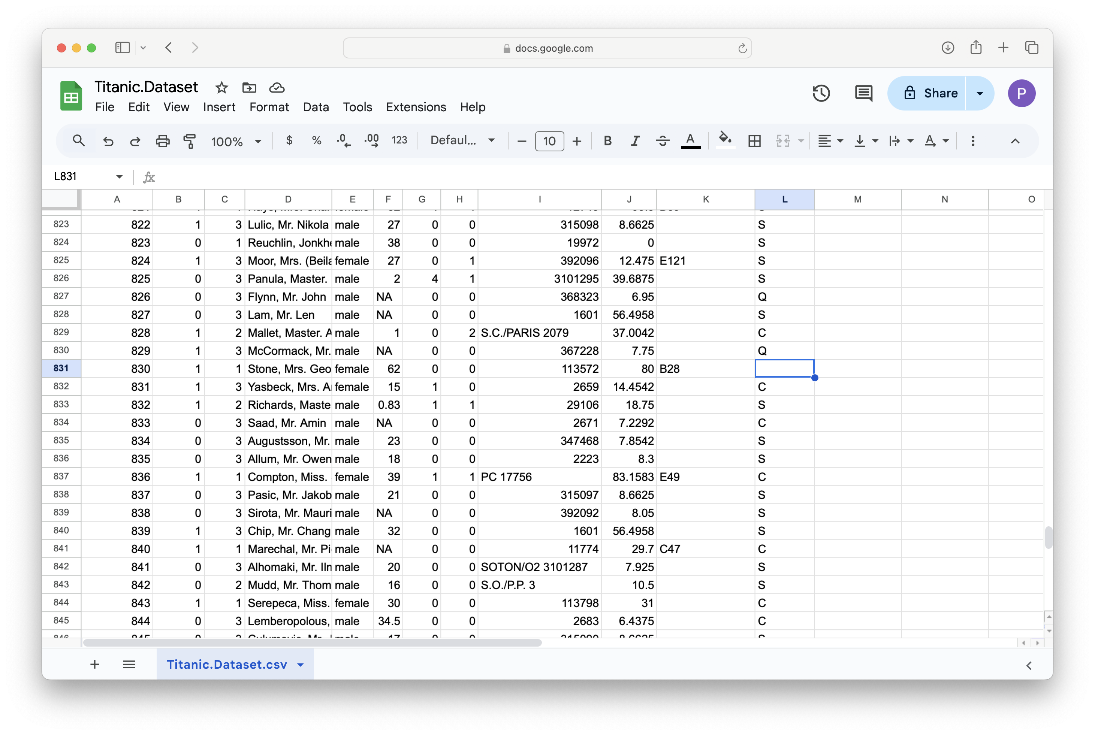Image resolution: width=1095 pixels, height=735 pixels.
Task: Open the Default font dropdown
Action: [x=462, y=140]
